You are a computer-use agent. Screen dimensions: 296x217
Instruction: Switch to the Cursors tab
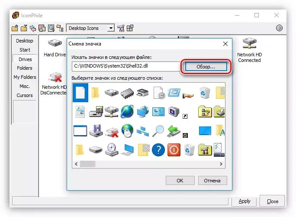[25, 95]
